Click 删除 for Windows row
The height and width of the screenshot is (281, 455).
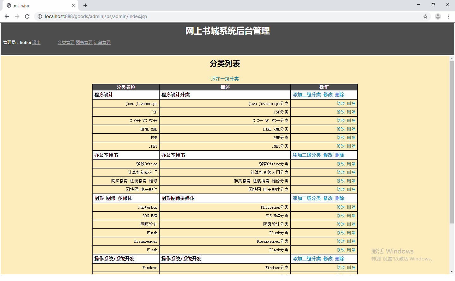351,267
